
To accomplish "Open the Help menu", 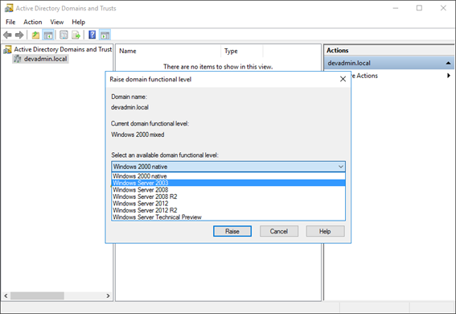I will coord(79,22).
